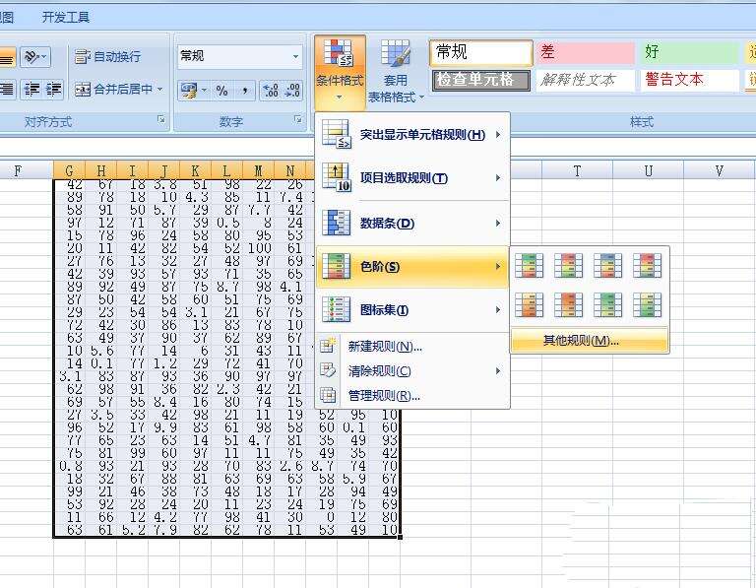
Task: Open 数据条(D) submenu
Action: (412, 224)
